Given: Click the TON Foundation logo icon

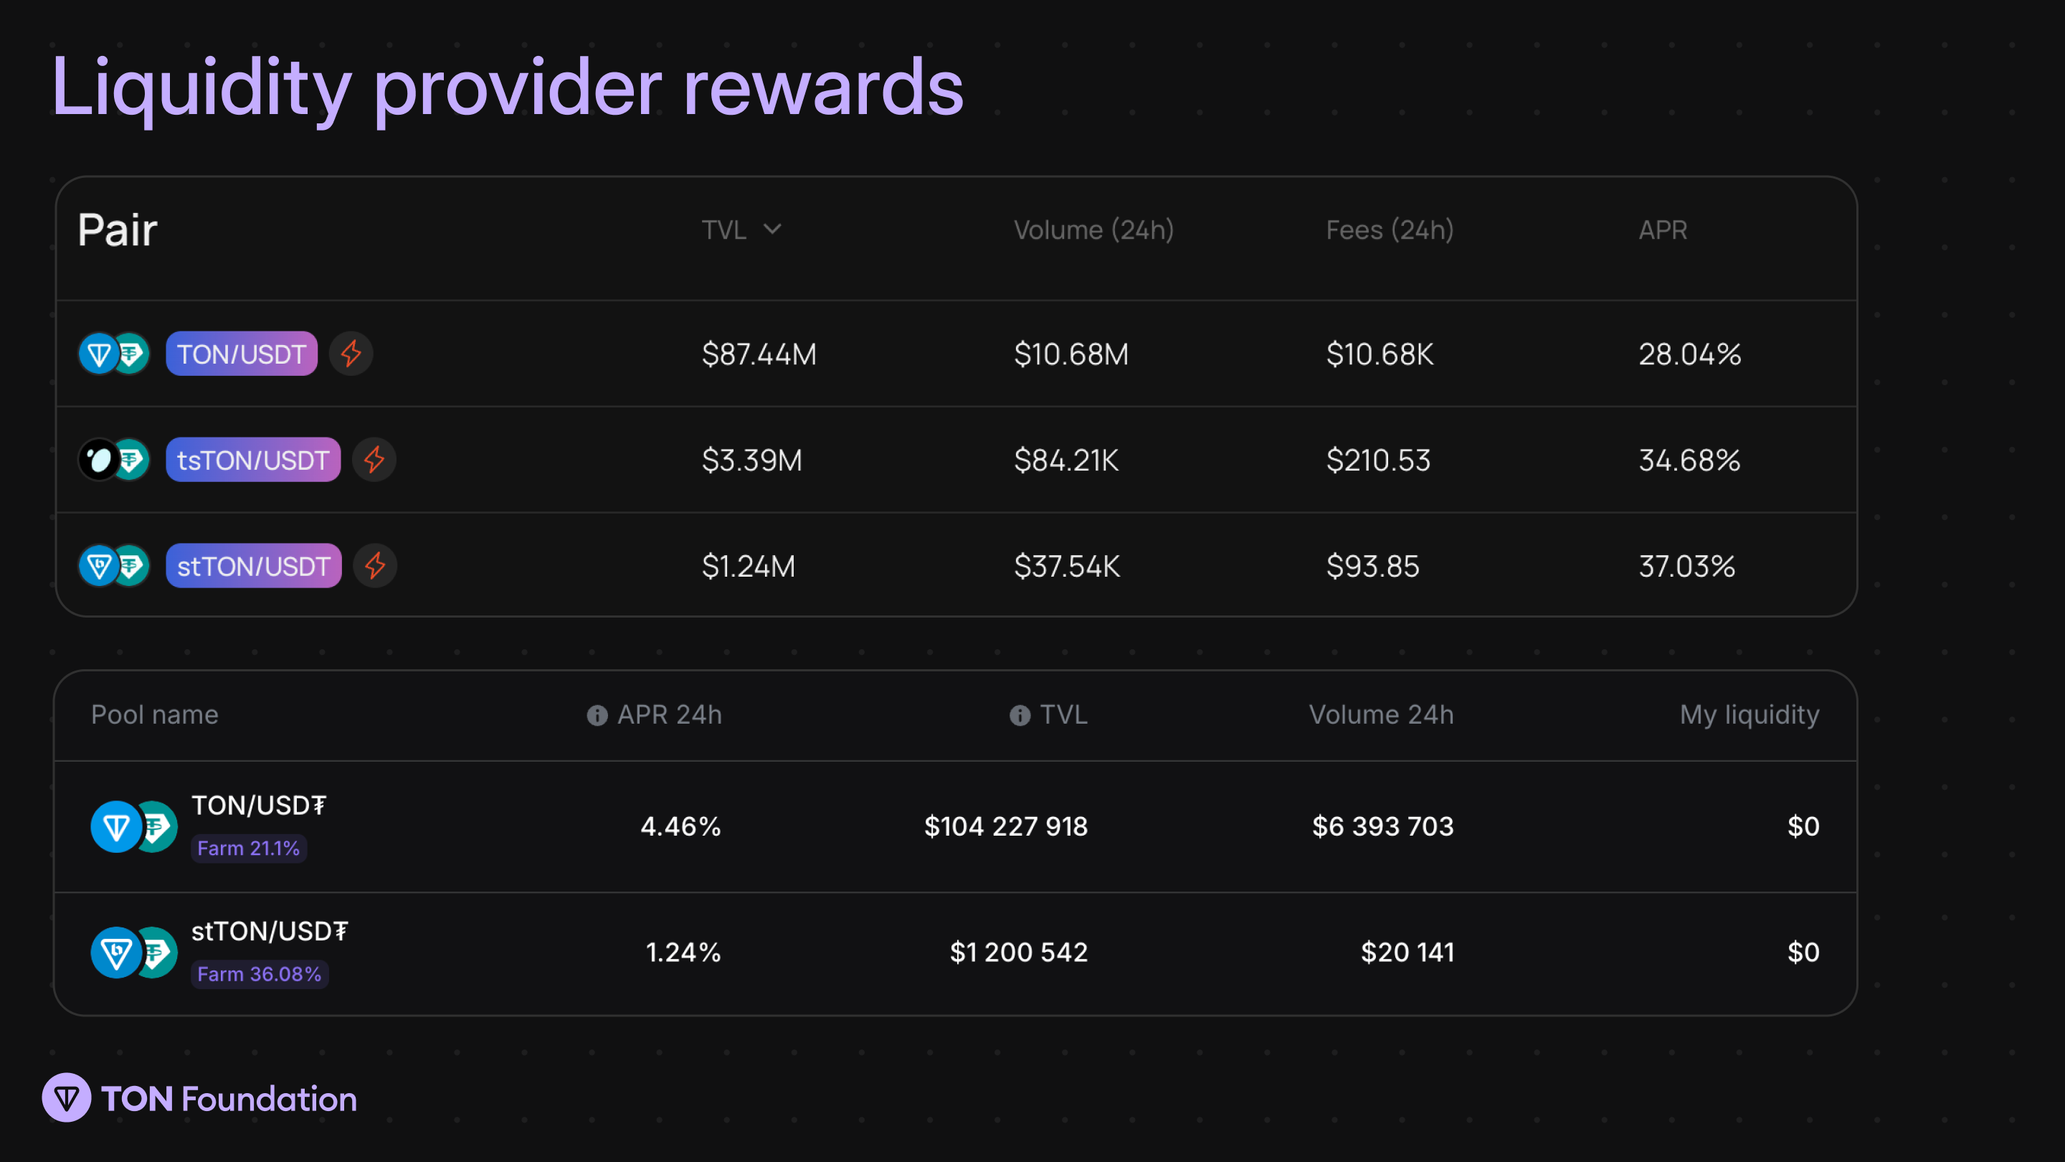Looking at the screenshot, I should (67, 1098).
